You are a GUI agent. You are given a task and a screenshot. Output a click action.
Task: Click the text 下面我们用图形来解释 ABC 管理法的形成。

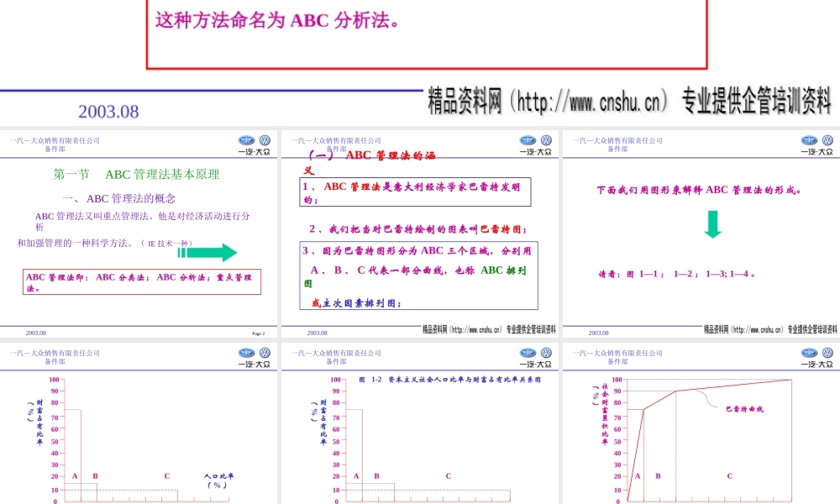pos(699,190)
